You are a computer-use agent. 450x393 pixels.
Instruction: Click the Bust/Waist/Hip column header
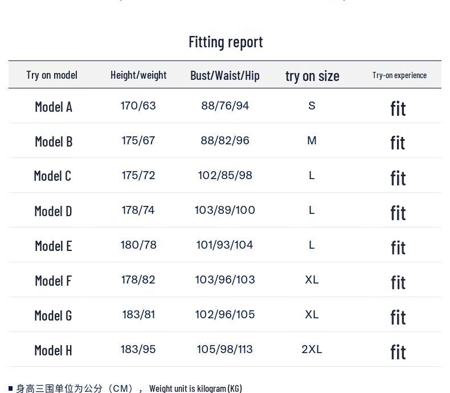click(x=225, y=75)
